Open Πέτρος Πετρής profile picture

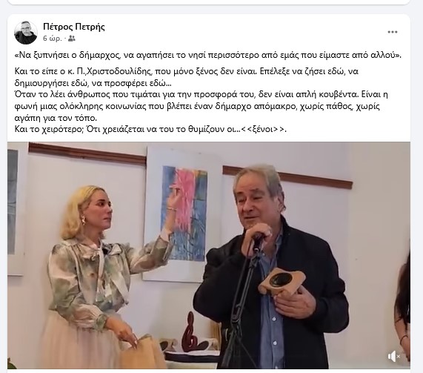pyautogui.click(x=26, y=33)
